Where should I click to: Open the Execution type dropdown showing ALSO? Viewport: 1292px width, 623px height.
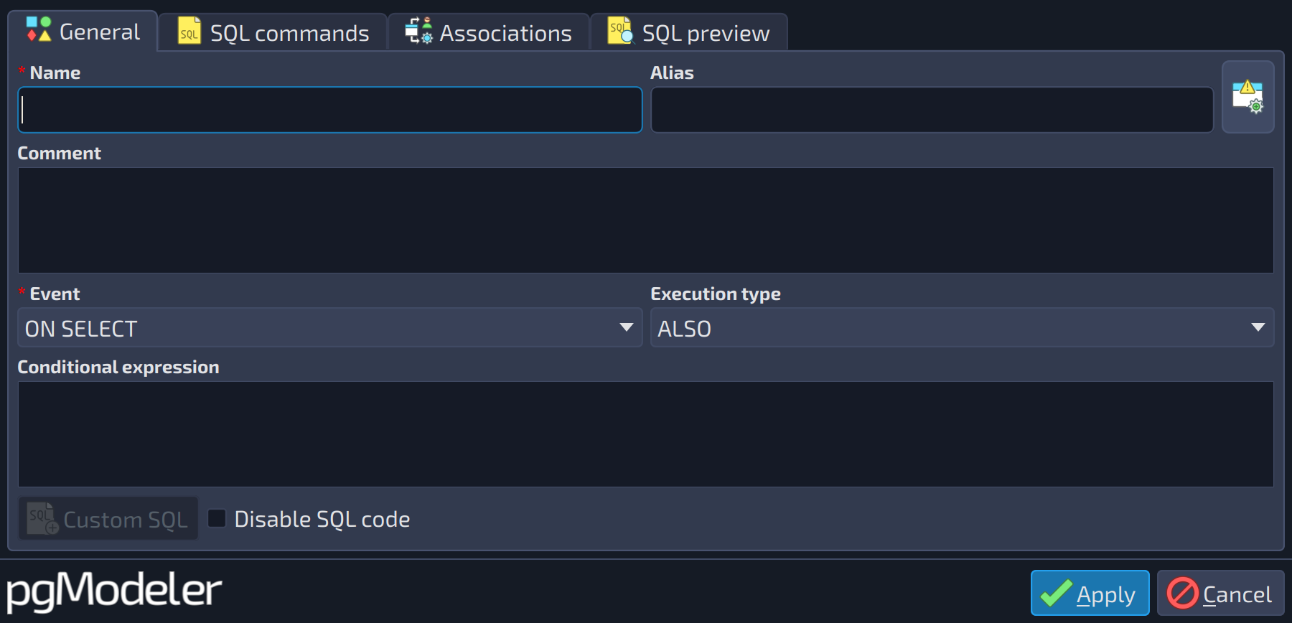(x=963, y=328)
